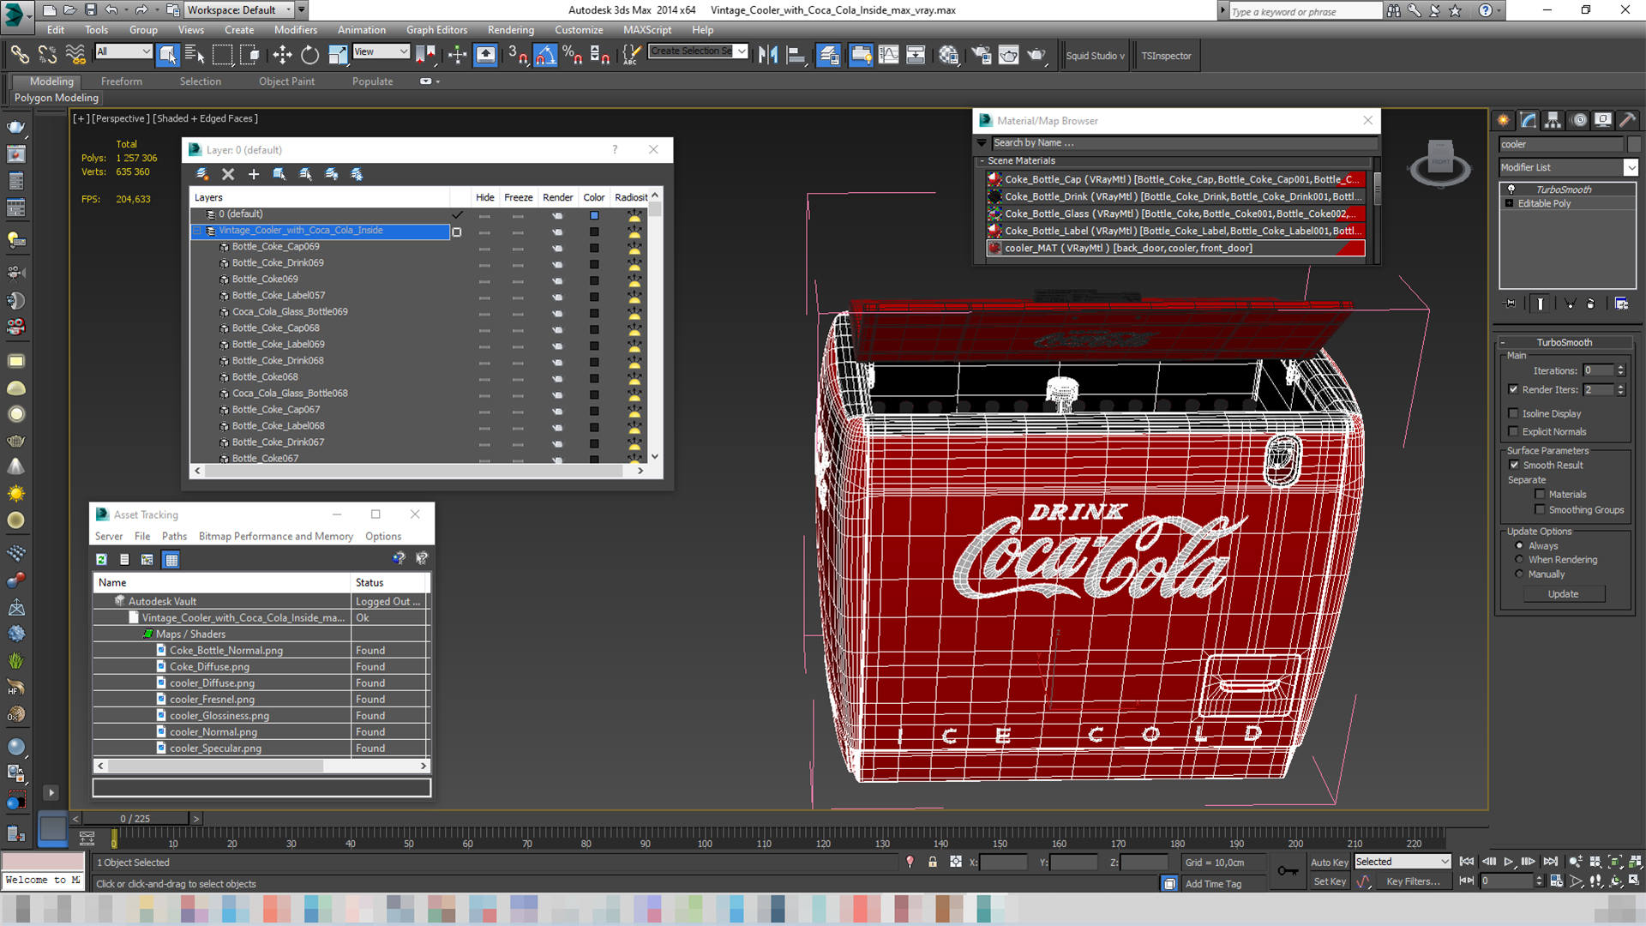This screenshot has height=926, width=1646.
Task: Click the TurboSmooth Update button
Action: pos(1563,593)
